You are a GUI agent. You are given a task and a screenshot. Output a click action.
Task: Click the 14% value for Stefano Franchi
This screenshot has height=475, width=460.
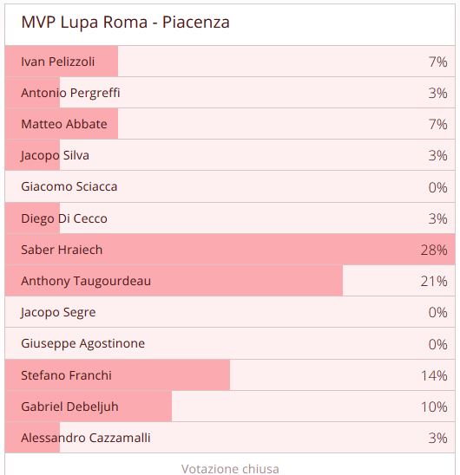point(434,375)
